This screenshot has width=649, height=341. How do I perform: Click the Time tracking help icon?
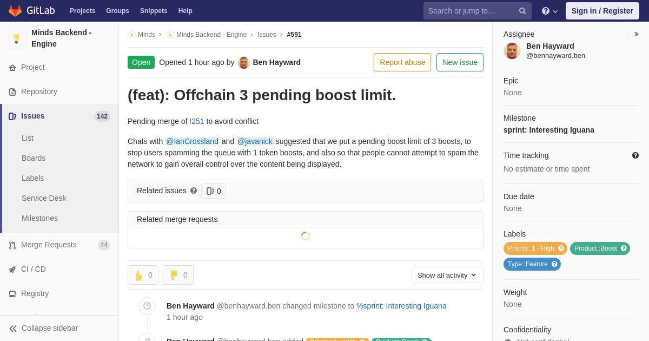(635, 155)
